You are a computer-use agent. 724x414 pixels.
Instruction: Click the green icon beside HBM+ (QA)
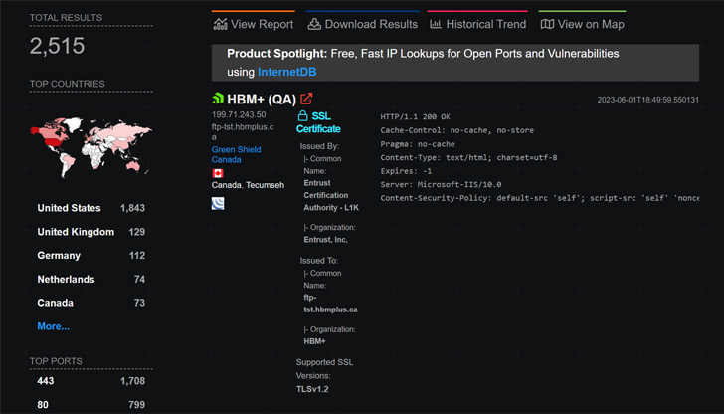pos(219,99)
